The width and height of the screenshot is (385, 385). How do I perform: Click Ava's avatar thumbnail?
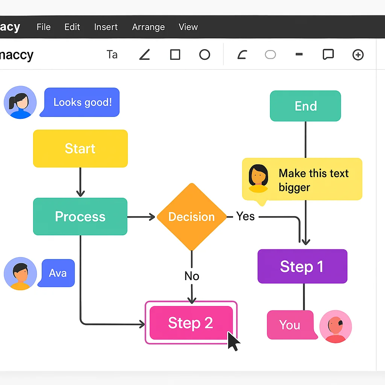click(20, 273)
